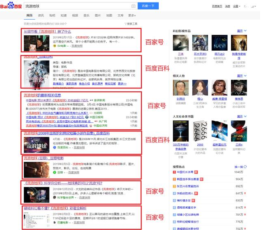
Task: Refresh hot searches with 换一换
Action: coord(241,167)
